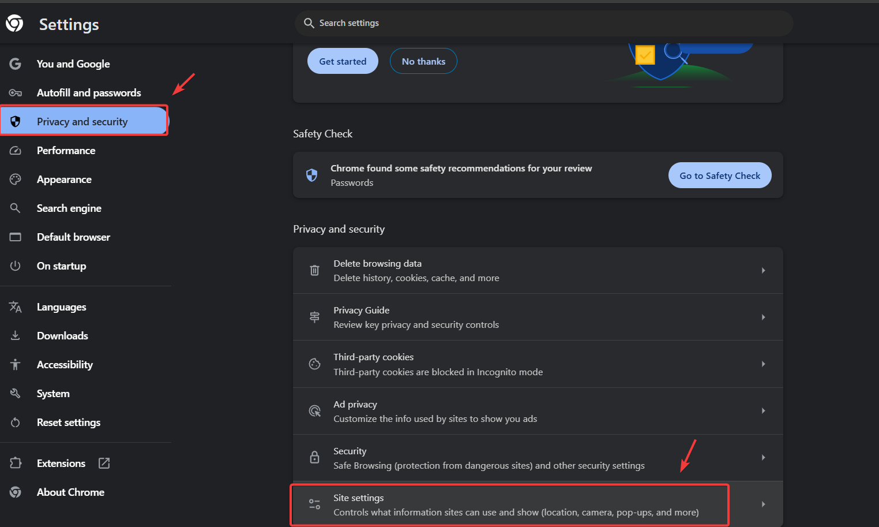Screen dimensions: 879x527
Task: Click the Site settings sliders icon
Action: (x=314, y=504)
